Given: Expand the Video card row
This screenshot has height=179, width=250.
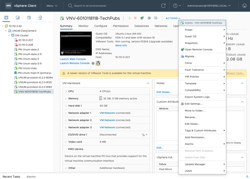Looking at the screenshot, I should click(66, 142).
